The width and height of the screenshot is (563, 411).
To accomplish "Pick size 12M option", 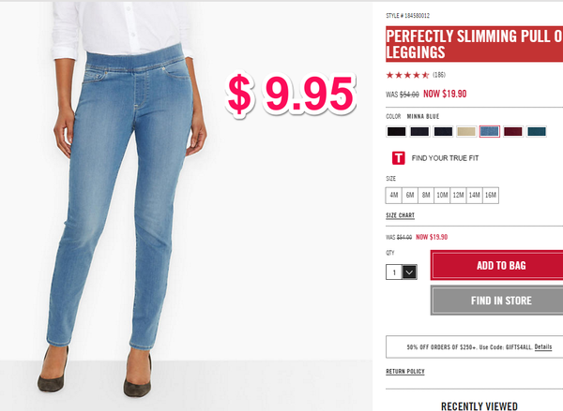I will click(458, 196).
